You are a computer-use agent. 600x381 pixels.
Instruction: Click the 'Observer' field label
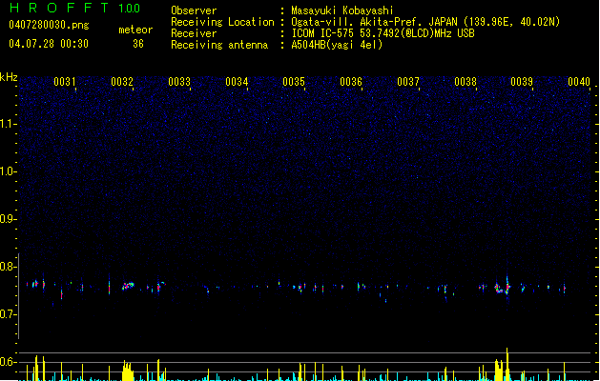click(194, 10)
